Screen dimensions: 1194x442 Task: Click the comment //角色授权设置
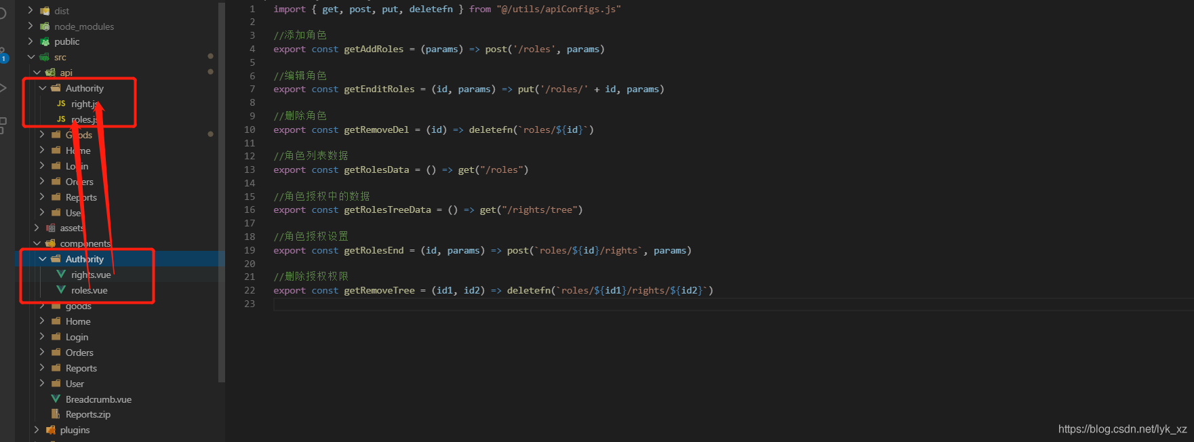click(x=311, y=236)
